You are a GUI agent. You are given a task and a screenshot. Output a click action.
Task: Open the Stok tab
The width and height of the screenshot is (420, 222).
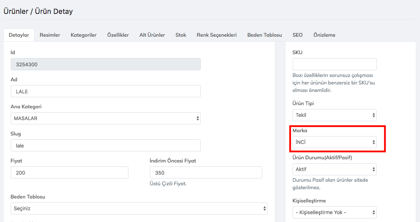[x=181, y=35]
